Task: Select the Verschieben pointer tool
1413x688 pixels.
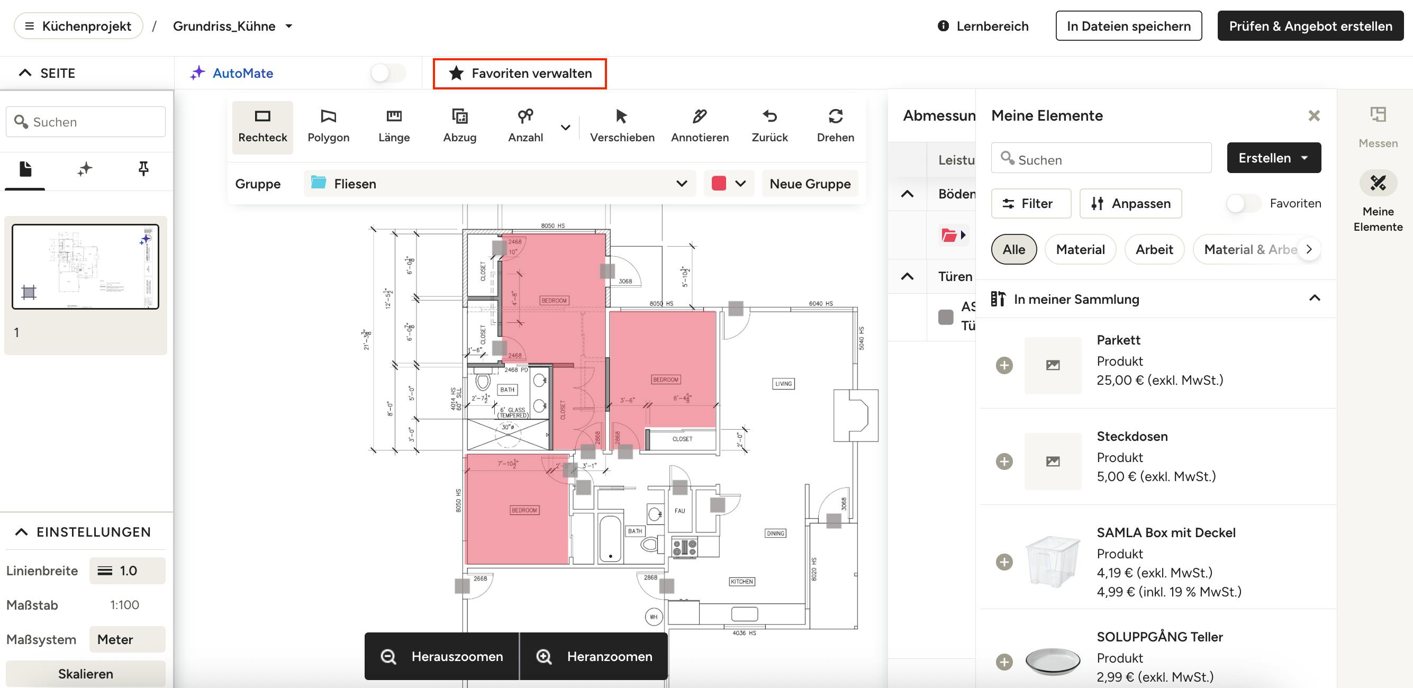Action: pyautogui.click(x=622, y=126)
